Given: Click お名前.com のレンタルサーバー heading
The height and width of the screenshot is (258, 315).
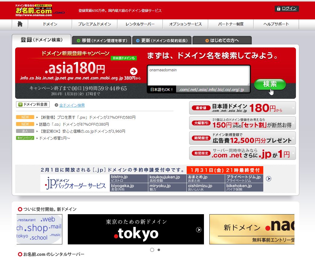Looking at the screenshot, I should tap(54, 254).
